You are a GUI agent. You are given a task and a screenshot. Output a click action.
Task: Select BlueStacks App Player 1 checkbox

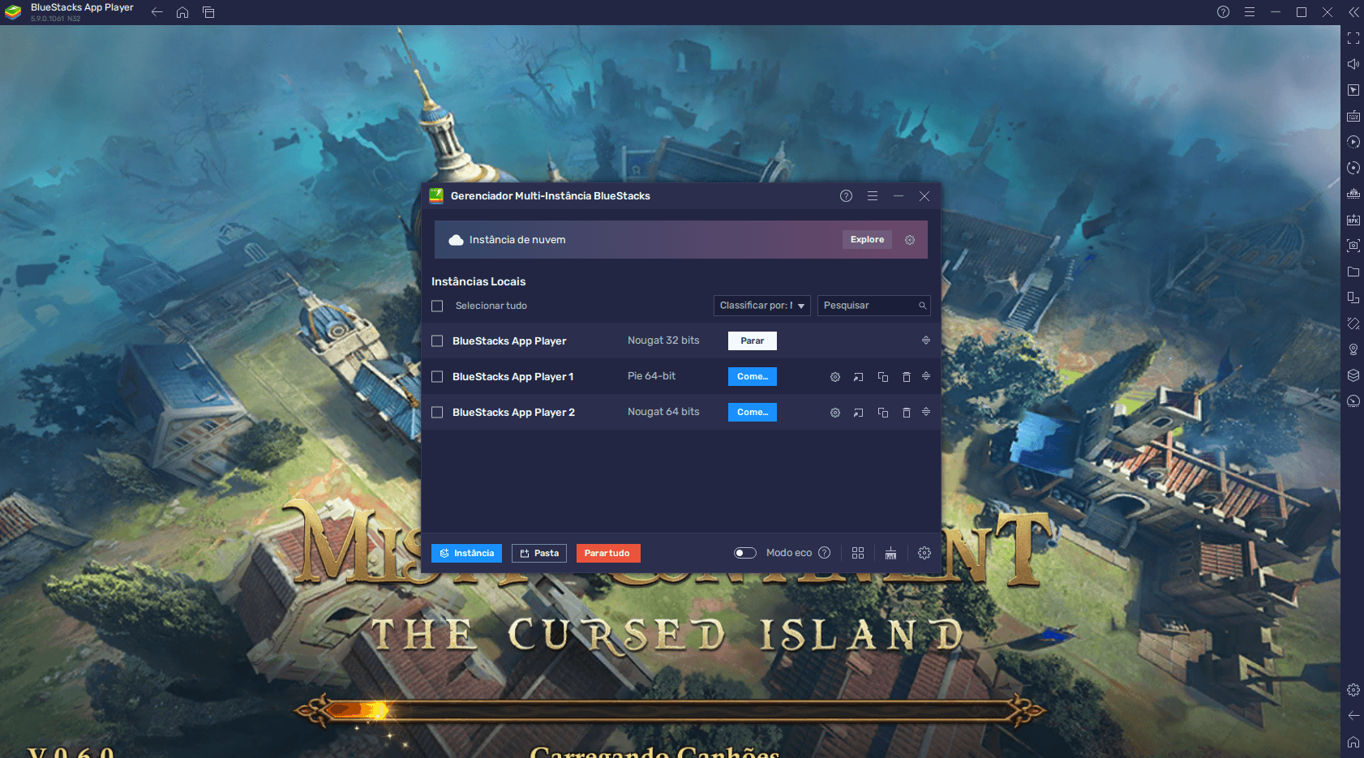(x=437, y=377)
